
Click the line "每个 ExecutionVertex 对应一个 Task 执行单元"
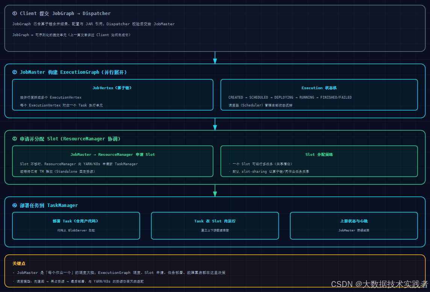tap(61, 105)
